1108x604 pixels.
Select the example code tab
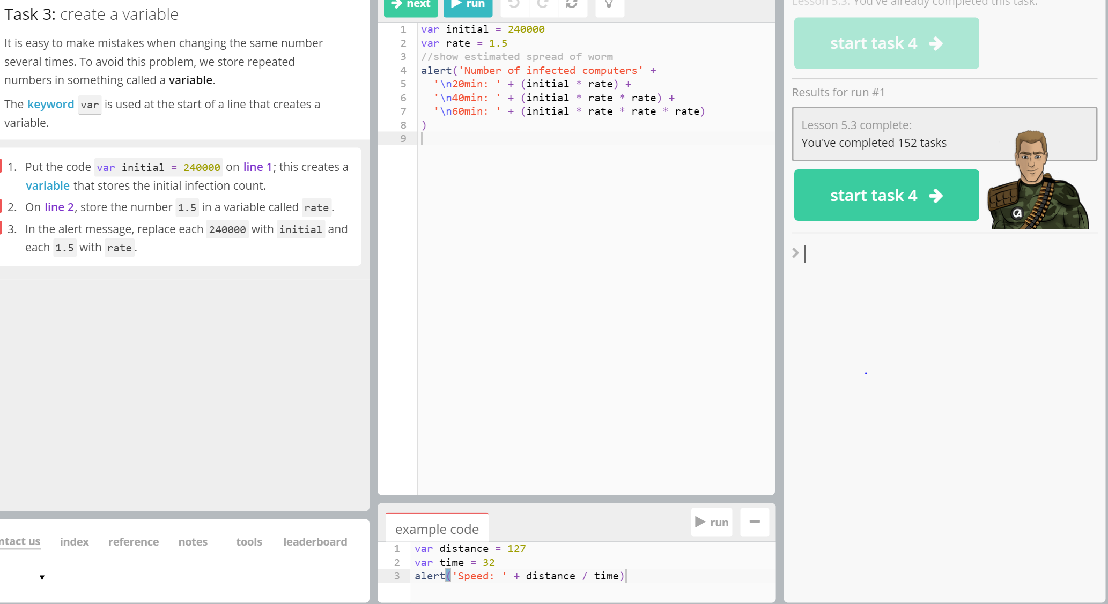coord(437,529)
